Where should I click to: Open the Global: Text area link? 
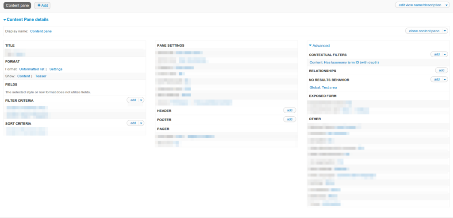(x=323, y=88)
